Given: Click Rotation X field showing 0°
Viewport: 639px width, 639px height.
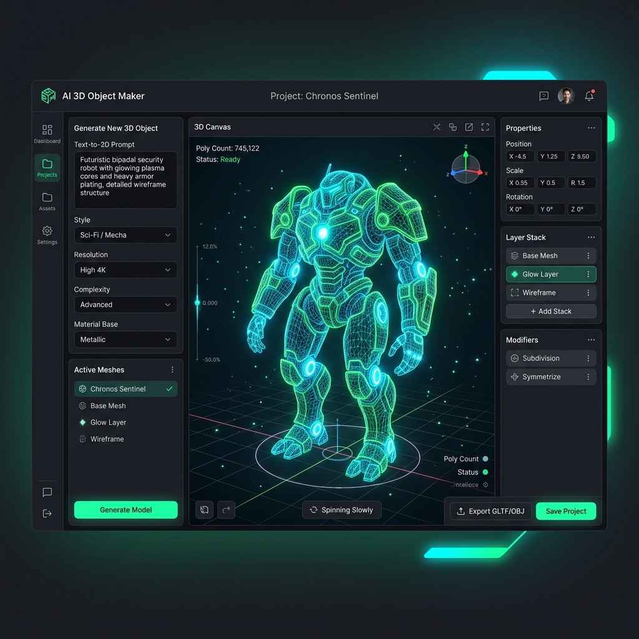Looking at the screenshot, I should coord(520,209).
